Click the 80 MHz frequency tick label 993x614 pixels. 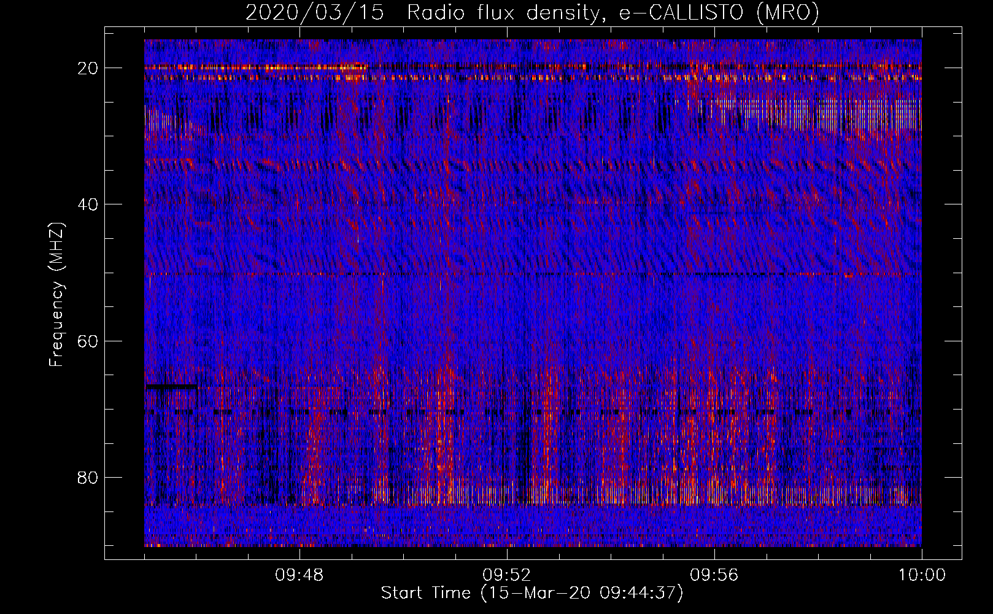88,477
